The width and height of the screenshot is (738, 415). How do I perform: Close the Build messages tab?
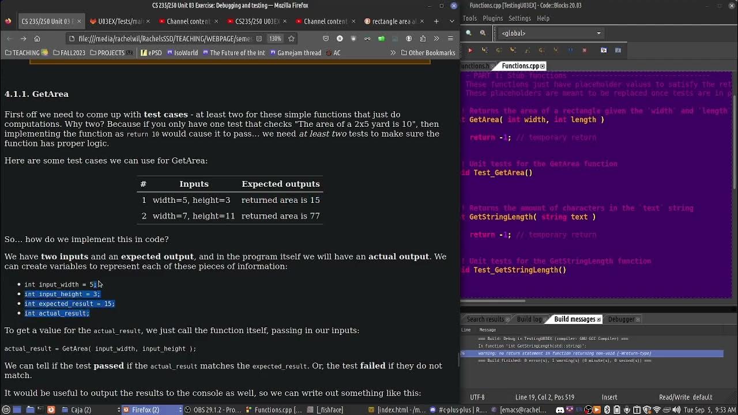click(598, 319)
